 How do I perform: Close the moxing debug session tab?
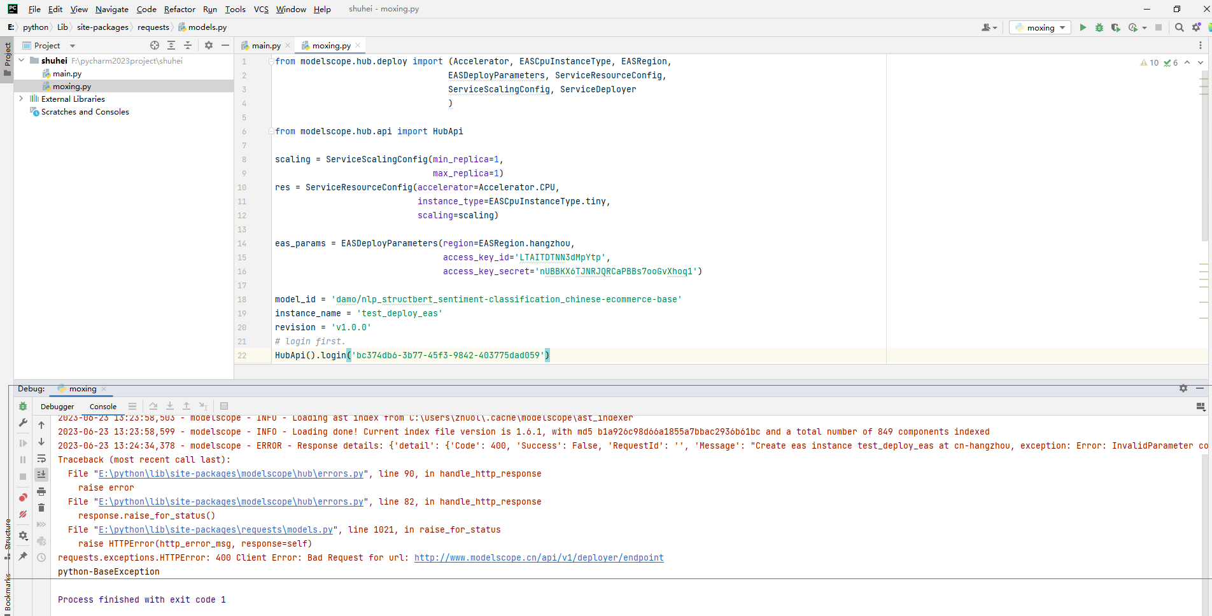[104, 388]
